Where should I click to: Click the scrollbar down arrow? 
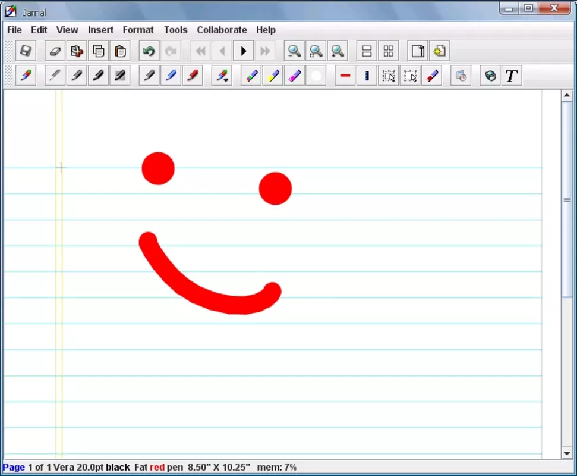[567, 453]
